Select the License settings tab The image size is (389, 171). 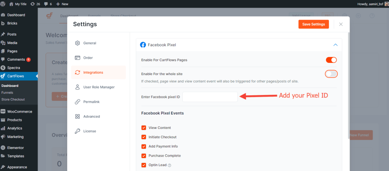[98, 131]
